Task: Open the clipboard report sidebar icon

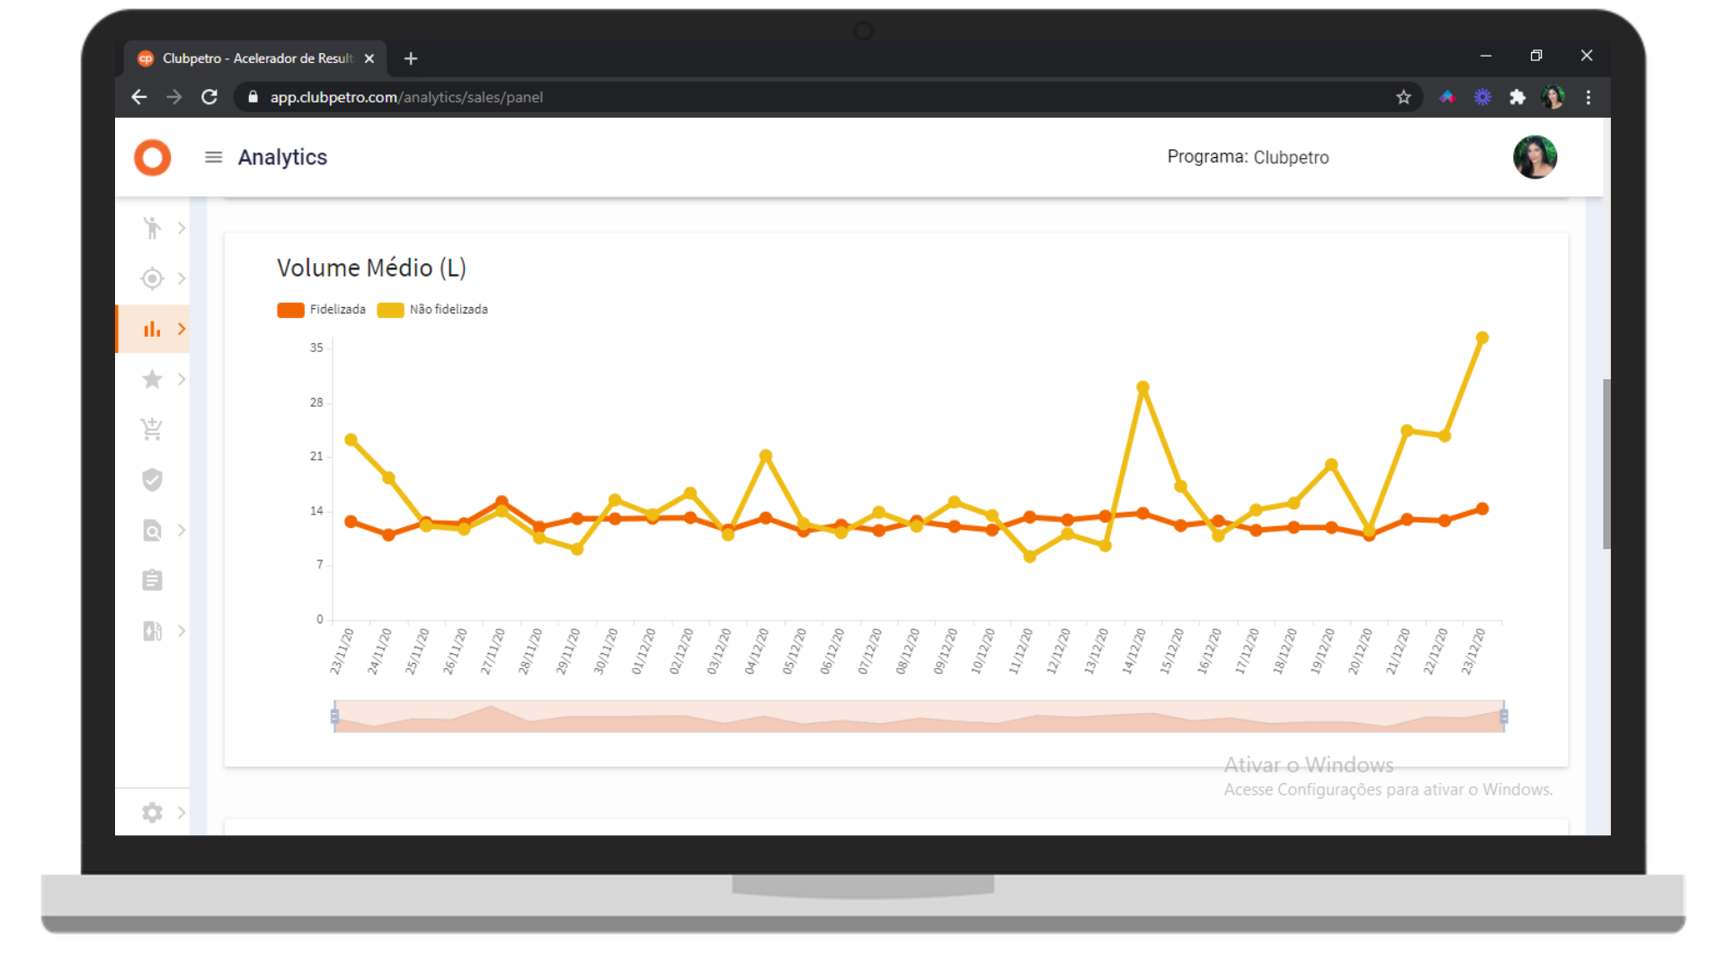Action: tap(152, 580)
